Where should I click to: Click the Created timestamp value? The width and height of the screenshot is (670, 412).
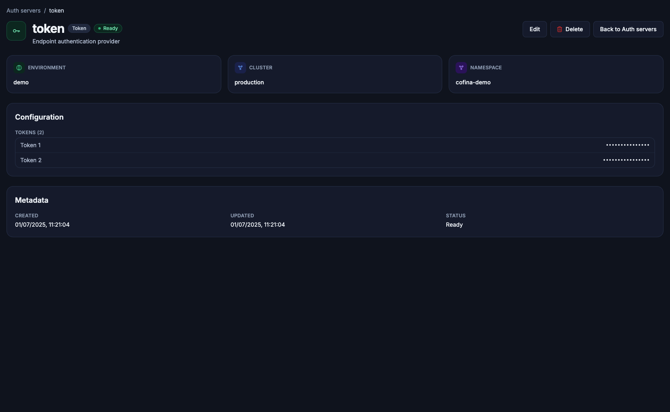tap(42, 225)
